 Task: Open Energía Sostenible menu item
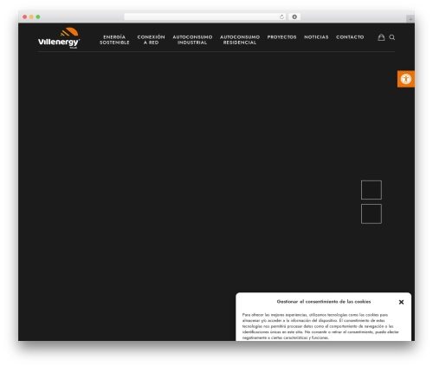[114, 40]
